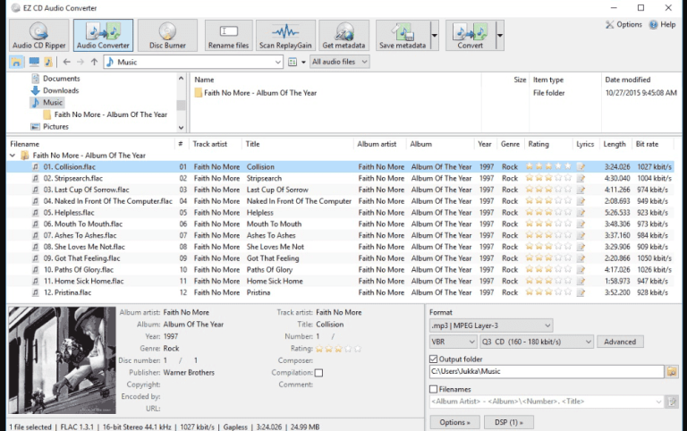The width and height of the screenshot is (687, 431).
Task: Browse for output folder using folder icon
Action: tap(672, 372)
